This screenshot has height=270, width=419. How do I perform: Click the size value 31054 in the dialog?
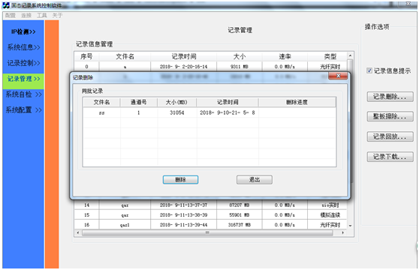tap(177, 112)
